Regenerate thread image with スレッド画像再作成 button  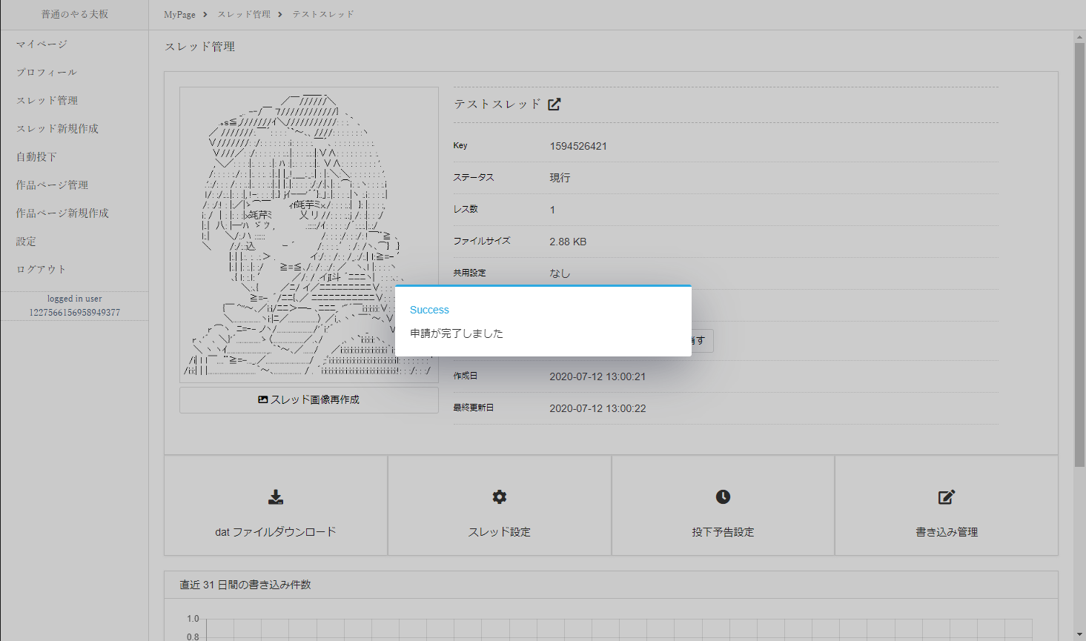(x=308, y=400)
